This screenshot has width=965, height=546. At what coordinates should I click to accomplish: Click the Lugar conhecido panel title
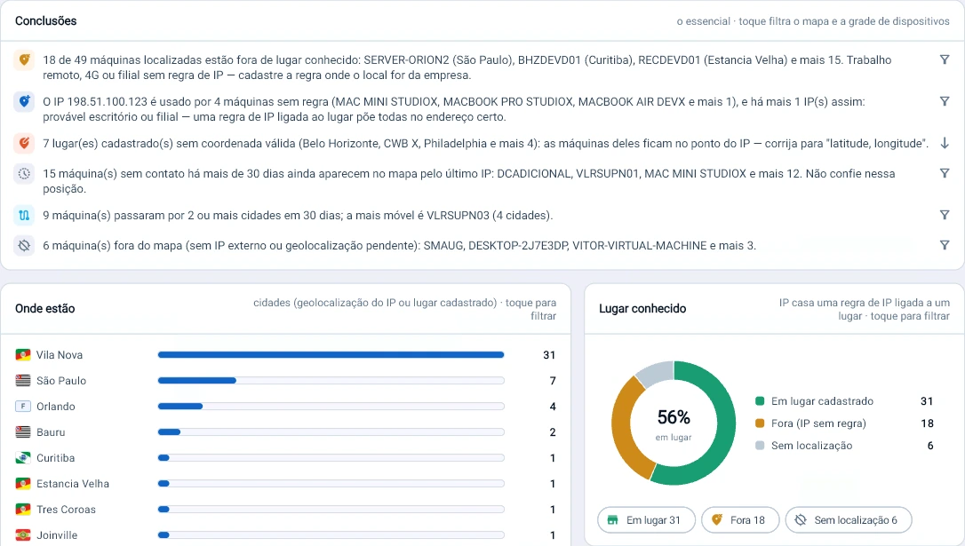[642, 309]
